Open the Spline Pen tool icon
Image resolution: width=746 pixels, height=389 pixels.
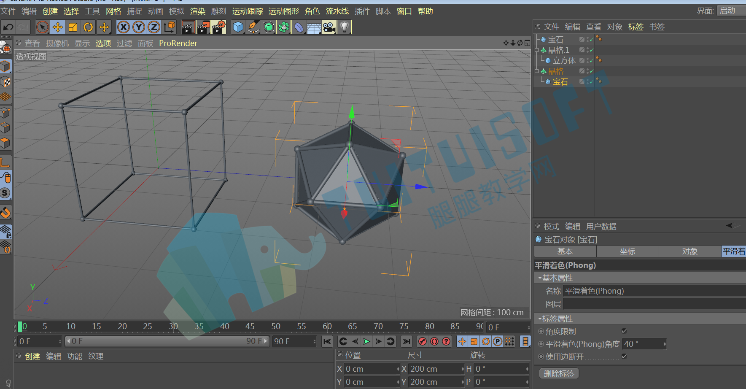tap(253, 27)
